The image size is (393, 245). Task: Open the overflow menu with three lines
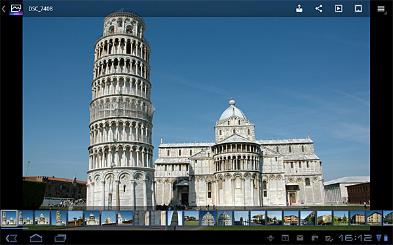point(381,8)
